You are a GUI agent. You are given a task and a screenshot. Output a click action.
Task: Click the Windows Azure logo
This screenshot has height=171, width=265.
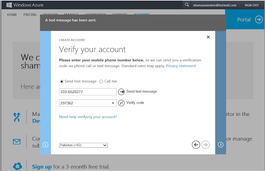click(x=25, y=5)
